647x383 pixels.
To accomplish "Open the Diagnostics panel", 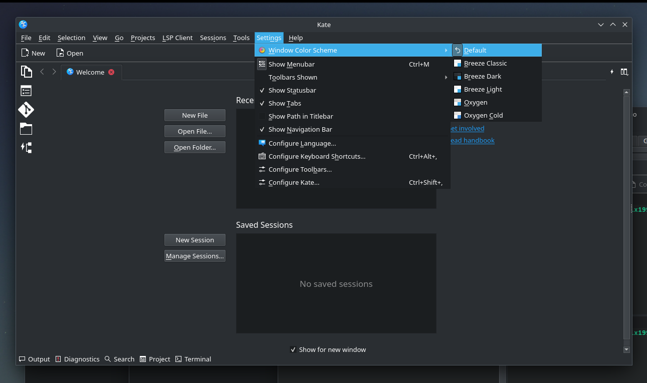I will [78, 359].
